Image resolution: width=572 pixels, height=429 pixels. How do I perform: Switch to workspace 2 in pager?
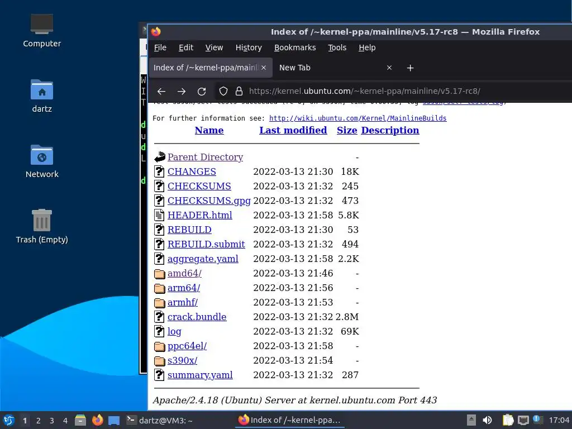click(x=38, y=421)
